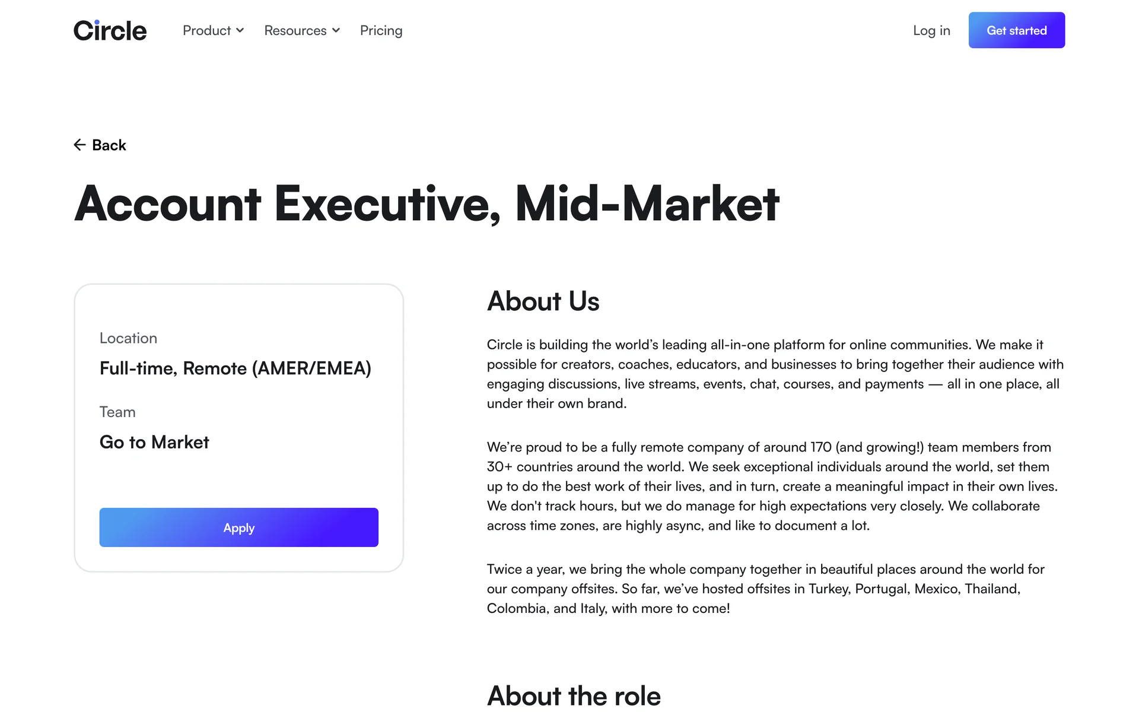Click the Log in link
The height and width of the screenshot is (712, 1139).
931,31
